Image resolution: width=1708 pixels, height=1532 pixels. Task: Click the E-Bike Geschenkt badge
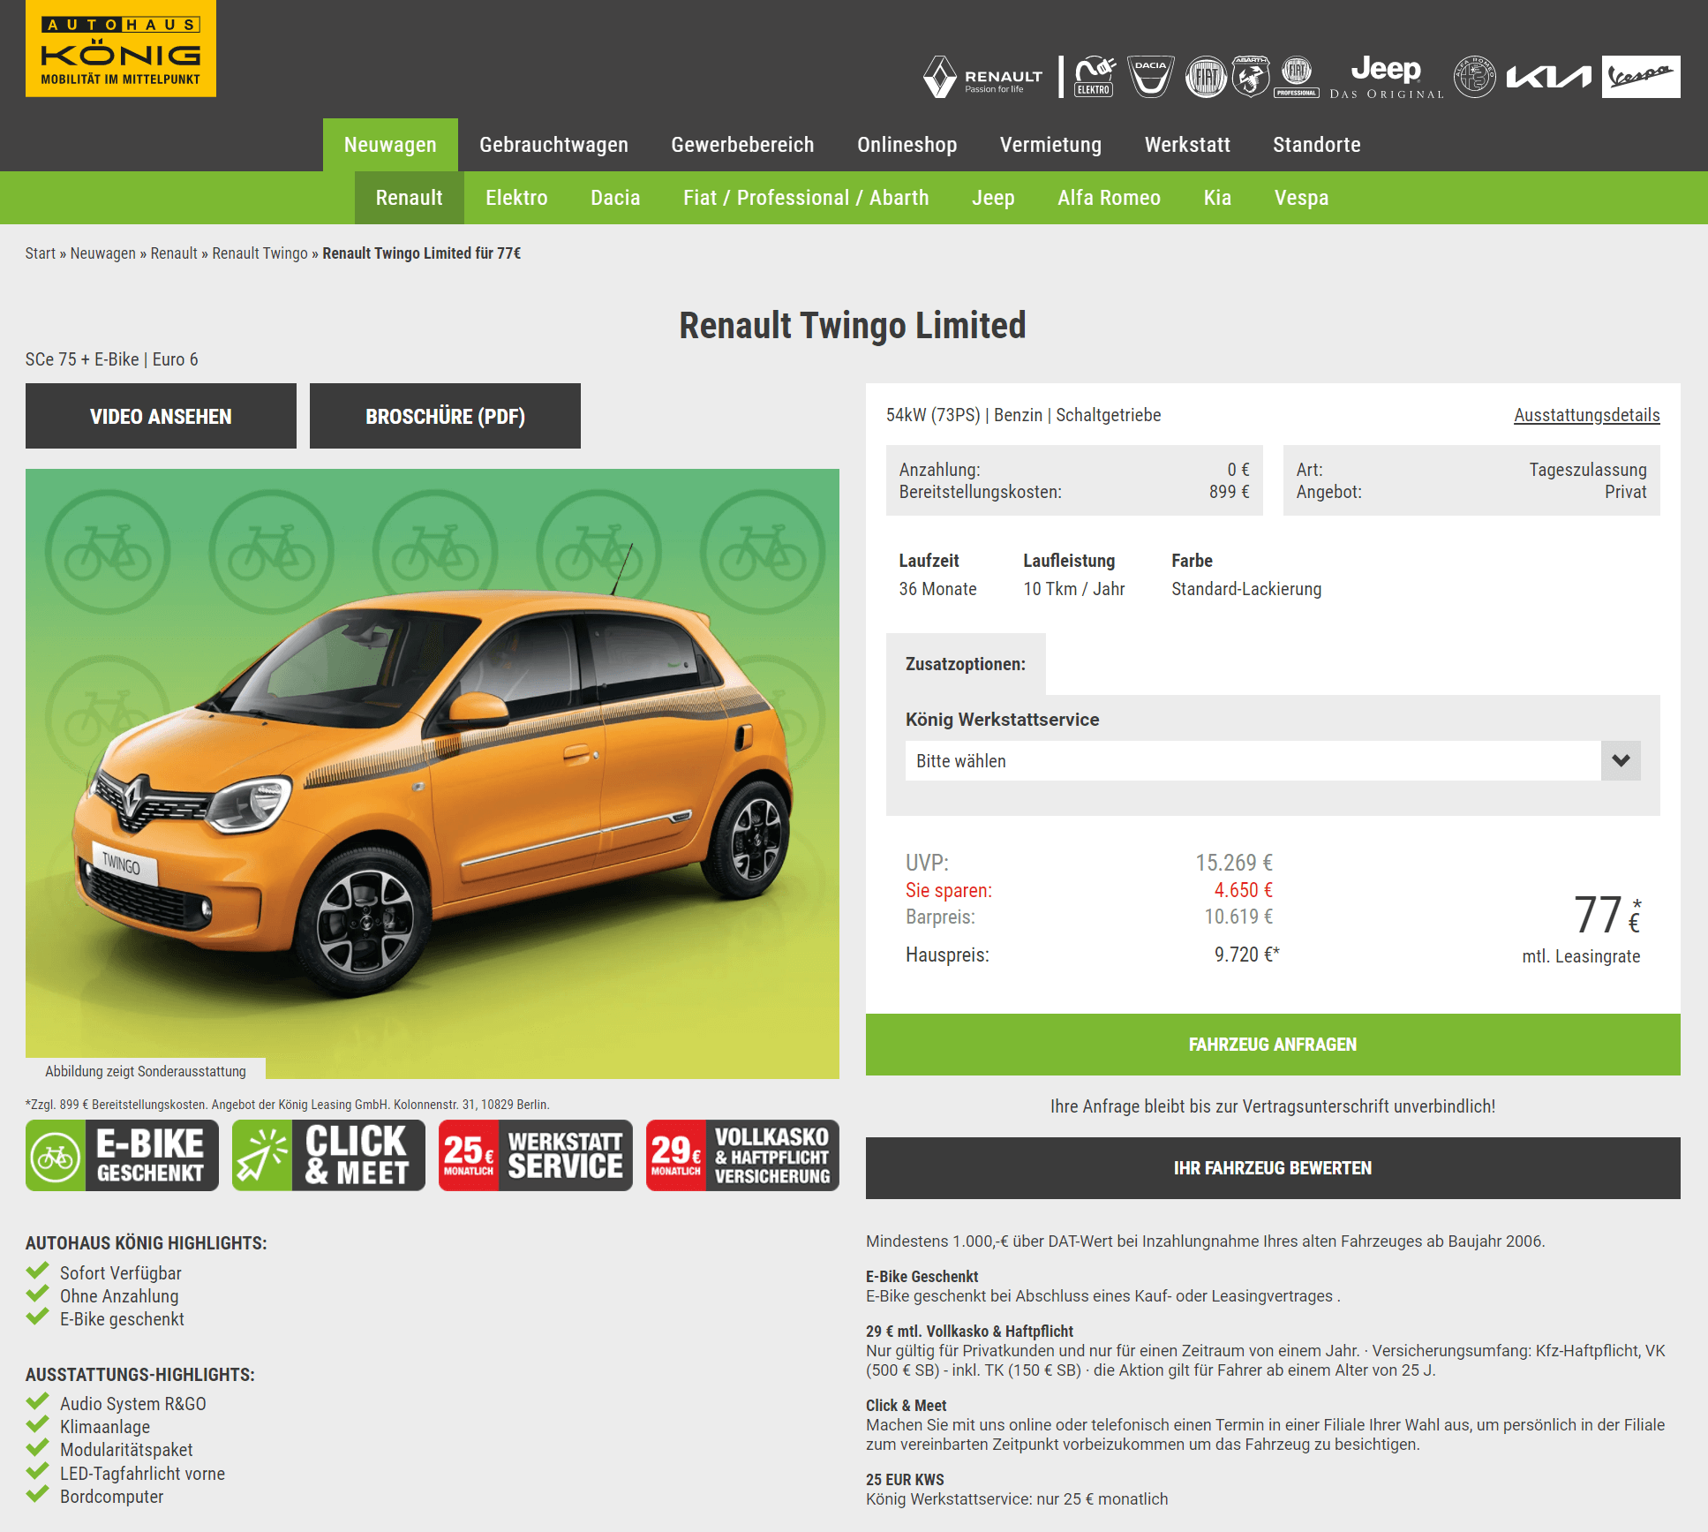point(122,1156)
